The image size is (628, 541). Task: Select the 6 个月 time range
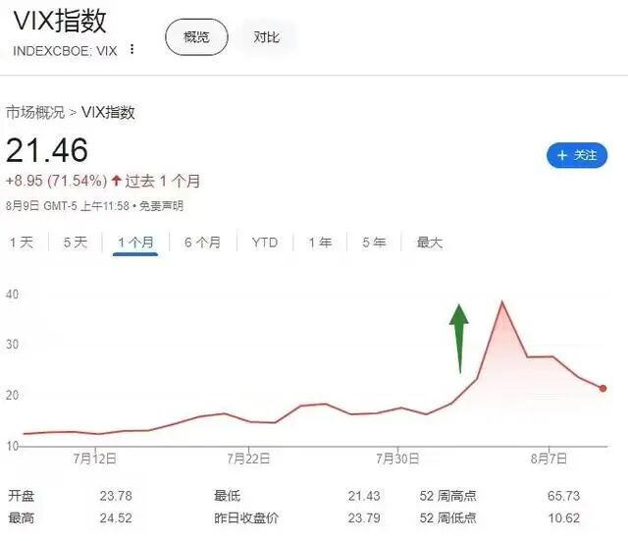(203, 243)
